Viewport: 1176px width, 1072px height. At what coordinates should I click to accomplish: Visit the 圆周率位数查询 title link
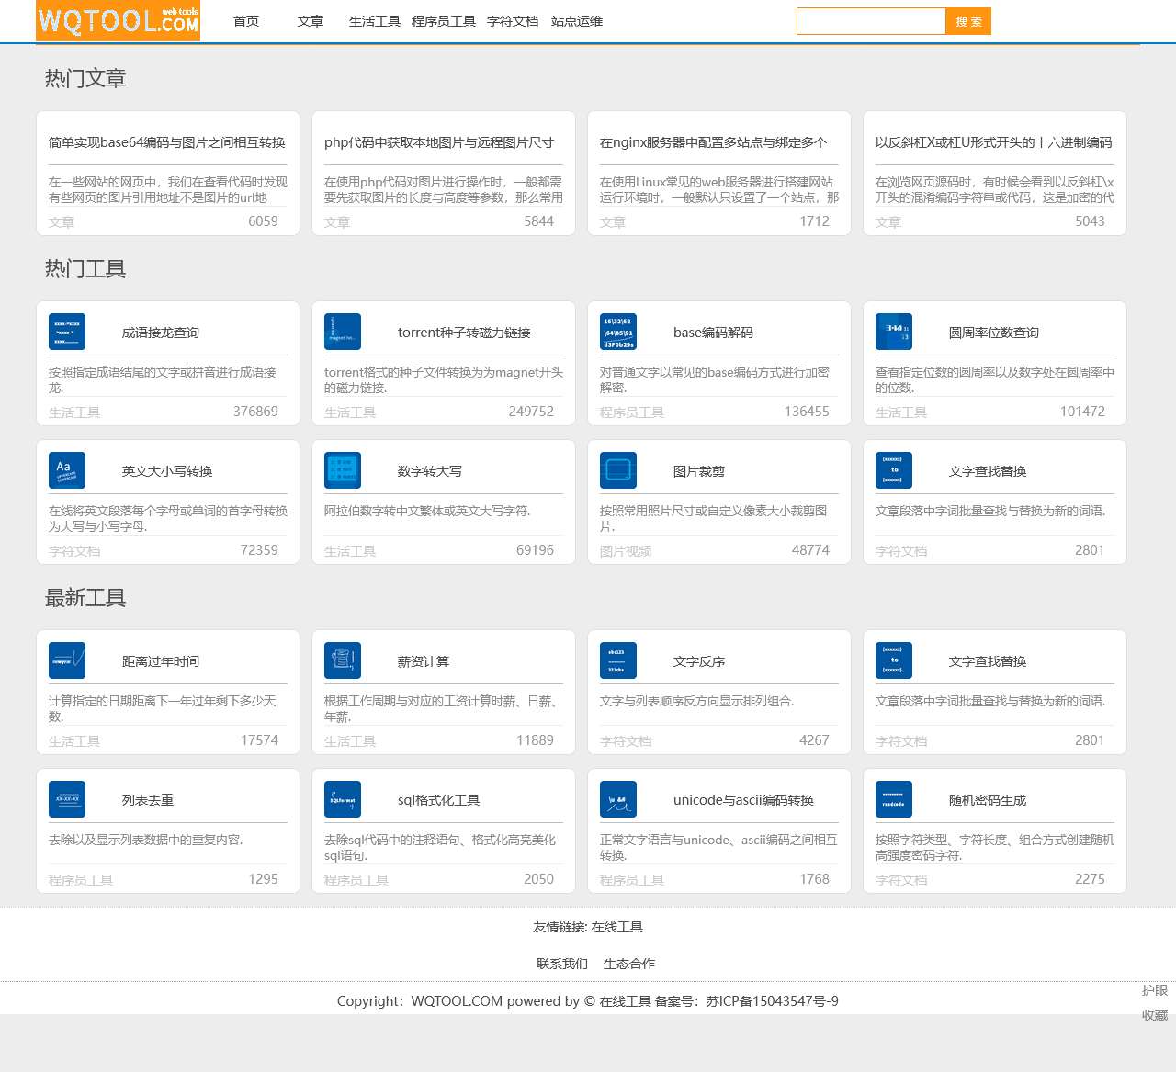[994, 333]
